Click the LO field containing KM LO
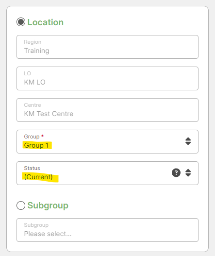Image resolution: width=215 pixels, height=256 pixels. 108,78
